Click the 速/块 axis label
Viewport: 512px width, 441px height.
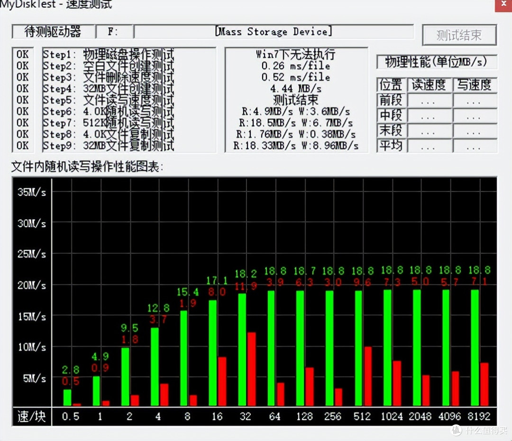(x=31, y=416)
